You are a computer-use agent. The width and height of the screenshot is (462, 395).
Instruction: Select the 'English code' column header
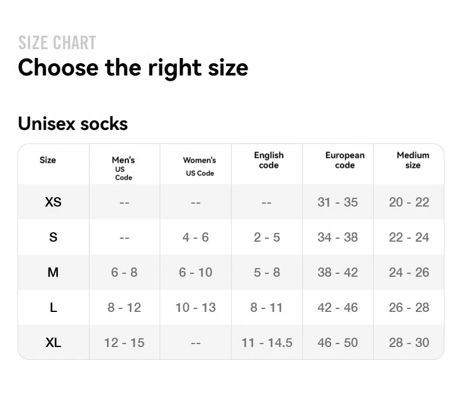click(268, 160)
